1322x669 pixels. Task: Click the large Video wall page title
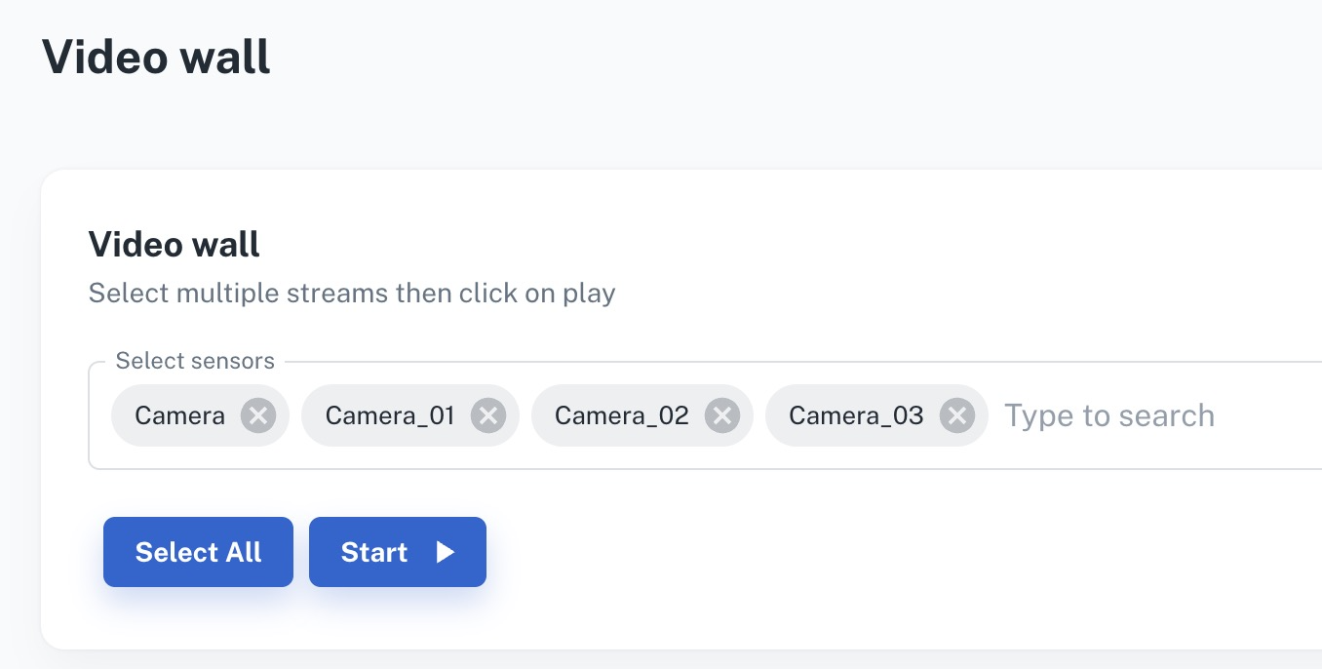click(x=156, y=58)
